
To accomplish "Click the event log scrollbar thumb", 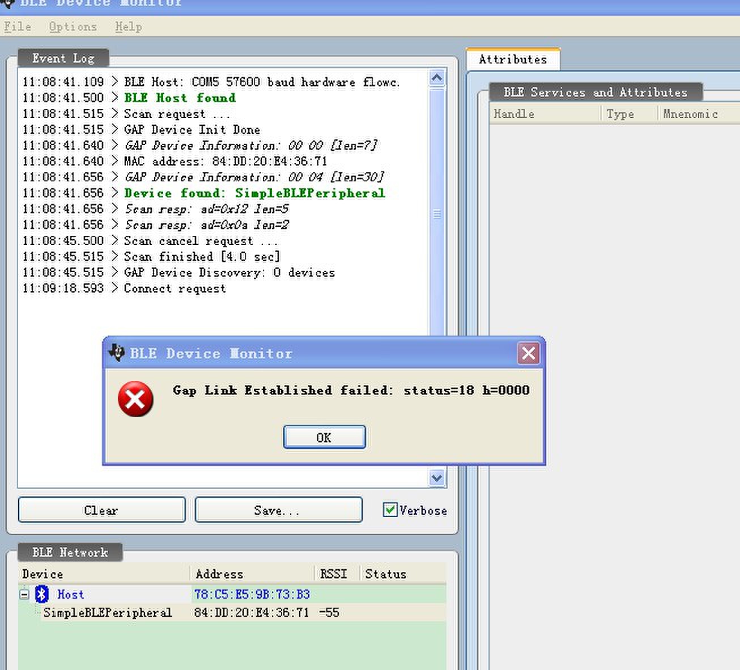I will (437, 214).
